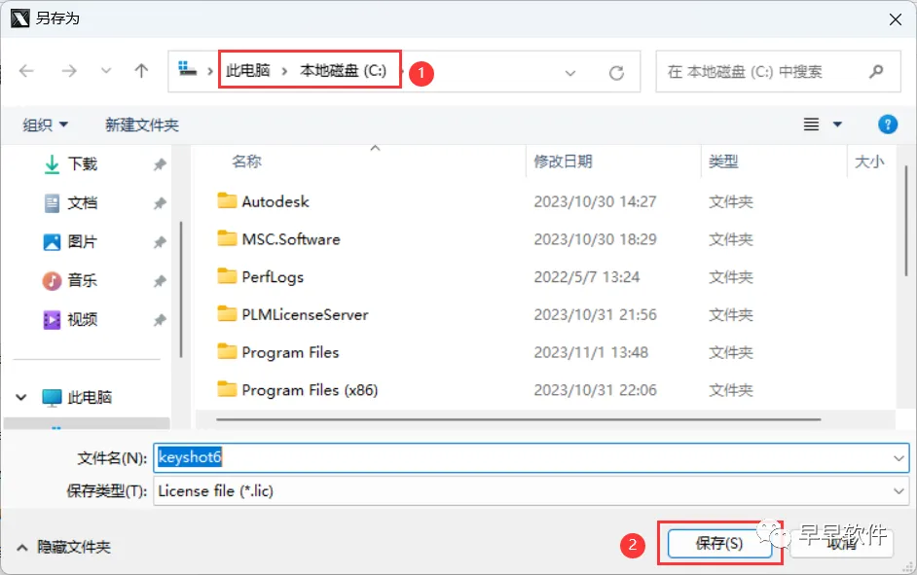
Task: Collapse the 此电脑 tree node chevron
Action: (21, 397)
